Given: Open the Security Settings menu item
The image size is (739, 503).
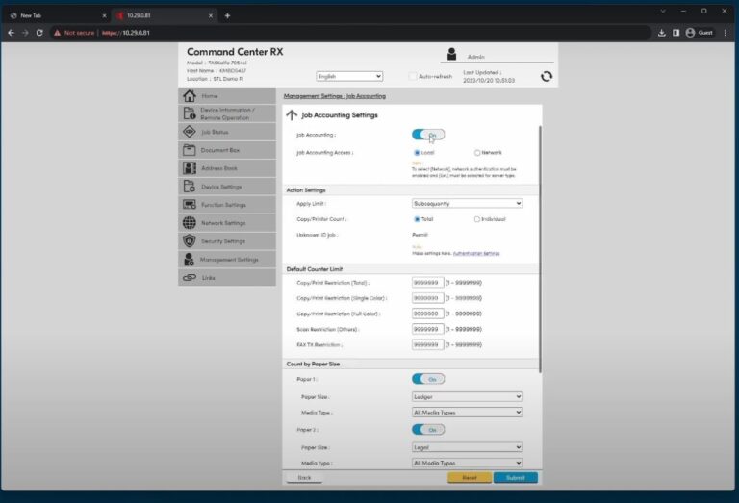Looking at the screenshot, I should [227, 241].
